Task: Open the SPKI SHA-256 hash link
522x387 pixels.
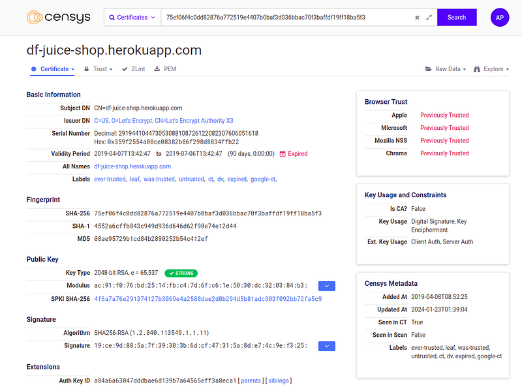Action: pos(207,299)
